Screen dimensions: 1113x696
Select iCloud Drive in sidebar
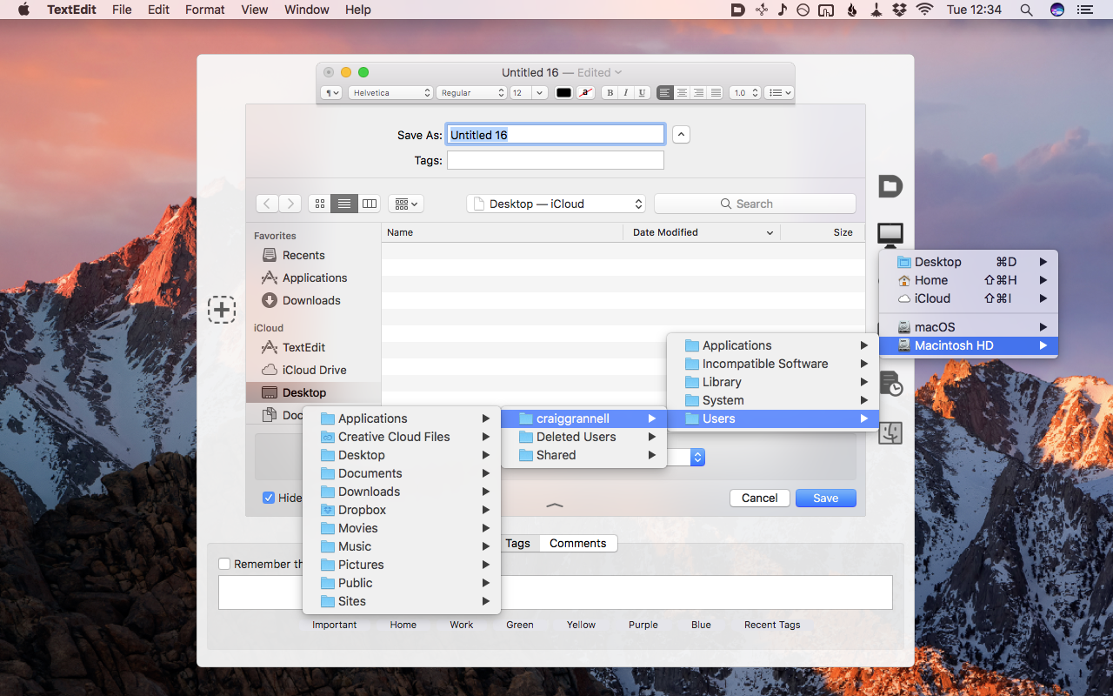tap(313, 370)
